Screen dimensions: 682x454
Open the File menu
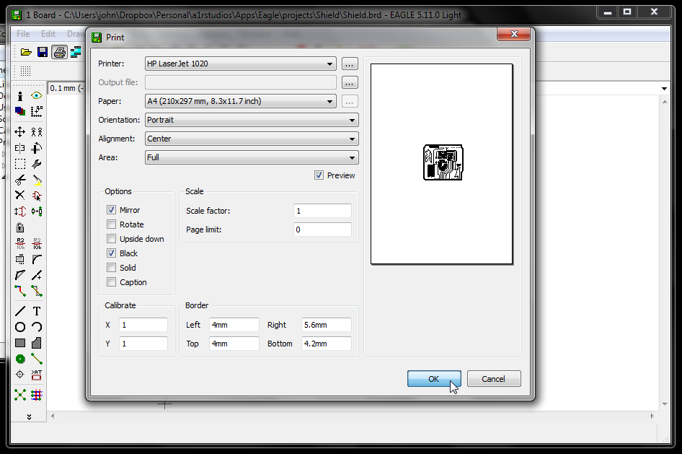(23, 33)
